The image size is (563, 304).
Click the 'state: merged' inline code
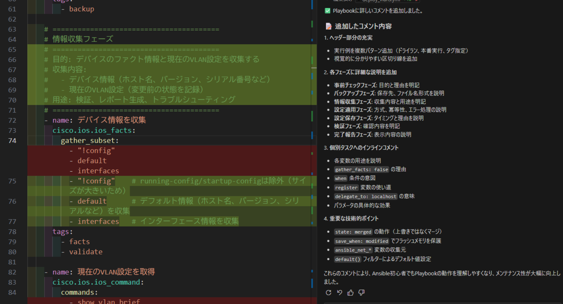(x=353, y=232)
